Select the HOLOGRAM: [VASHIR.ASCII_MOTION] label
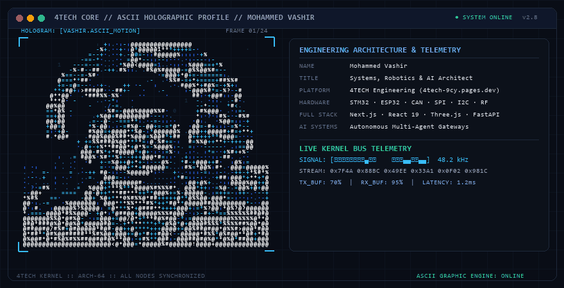 click(81, 31)
